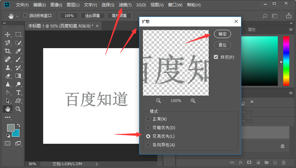The width and height of the screenshot is (296, 168).
Task: Select the History Brush tool
Action: [18, 68]
